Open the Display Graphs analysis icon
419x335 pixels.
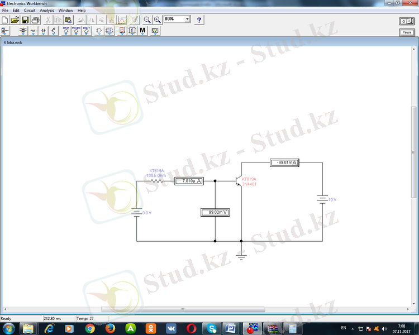click(x=122, y=20)
